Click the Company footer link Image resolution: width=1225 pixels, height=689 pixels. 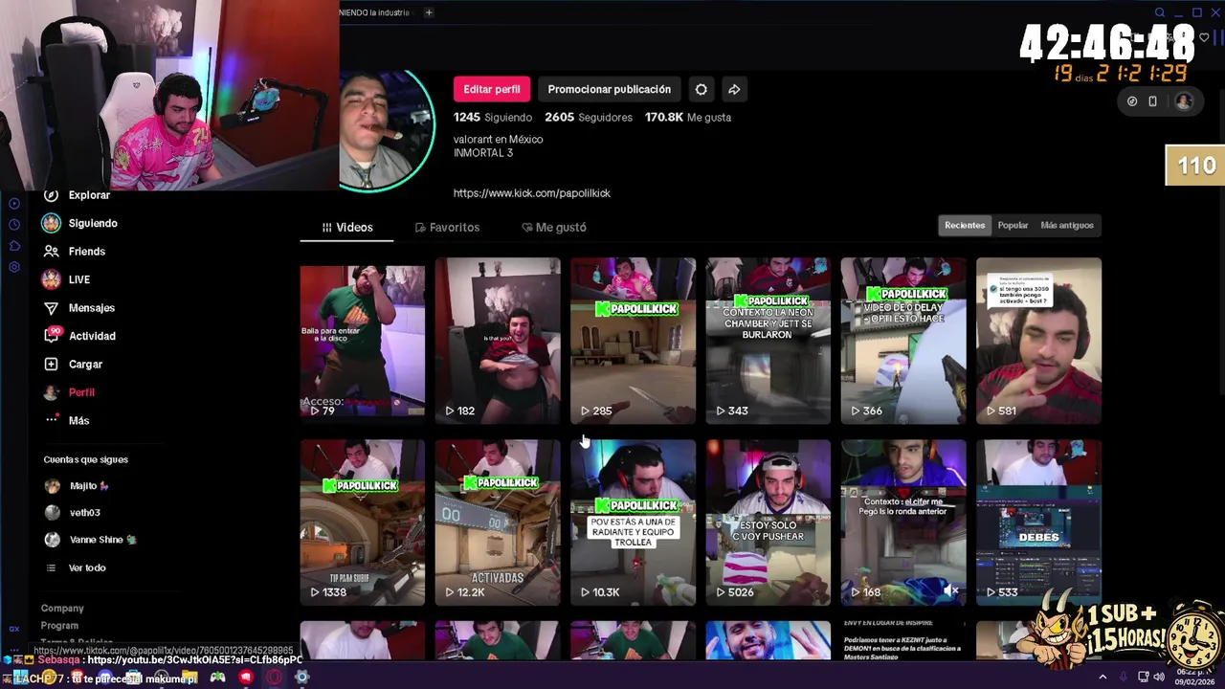pos(62,609)
